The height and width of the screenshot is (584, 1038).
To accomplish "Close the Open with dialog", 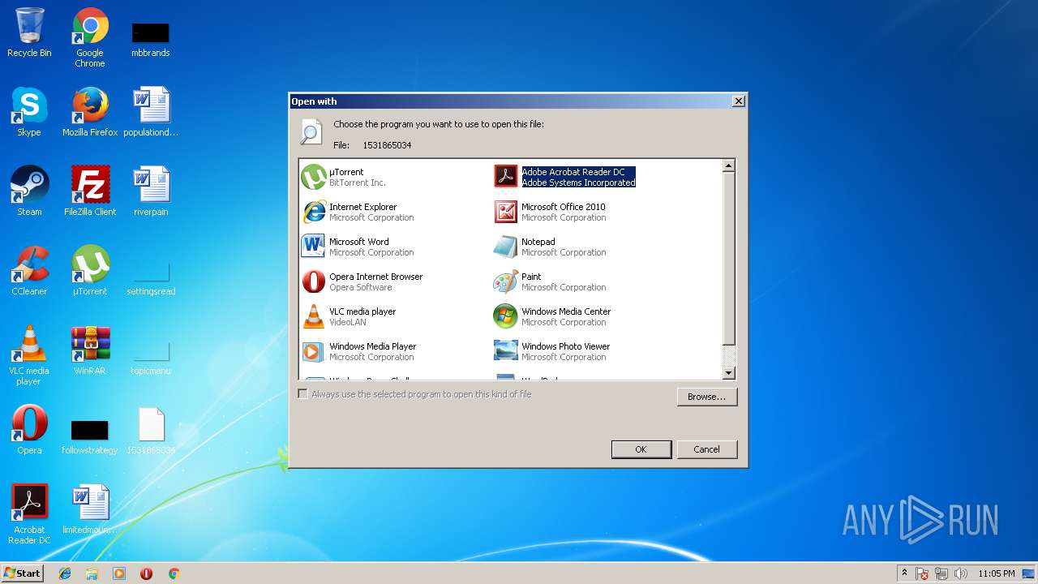I will coord(738,101).
